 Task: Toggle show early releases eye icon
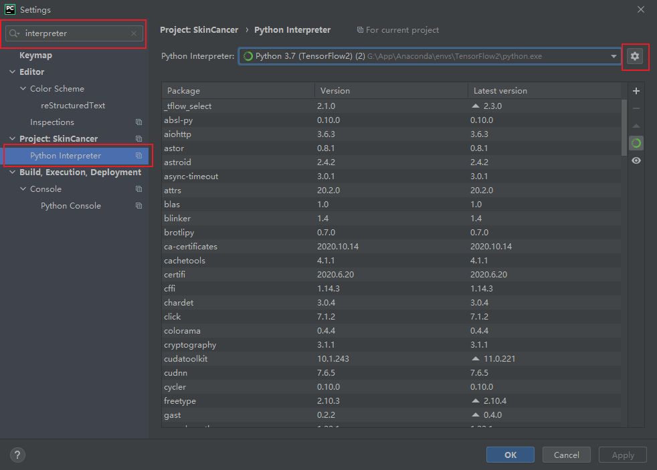pyautogui.click(x=636, y=160)
